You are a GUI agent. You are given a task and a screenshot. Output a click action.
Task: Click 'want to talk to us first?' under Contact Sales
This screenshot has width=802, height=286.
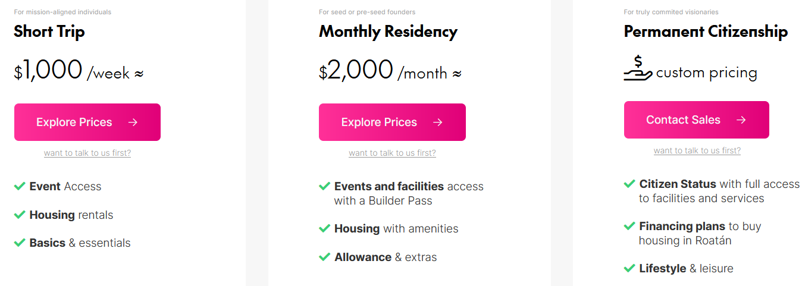click(697, 150)
